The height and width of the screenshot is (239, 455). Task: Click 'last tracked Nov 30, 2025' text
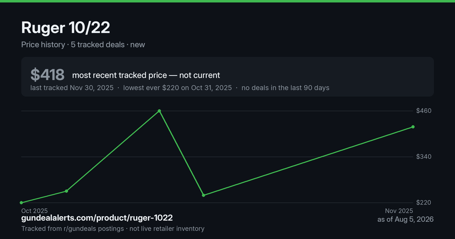(x=72, y=88)
